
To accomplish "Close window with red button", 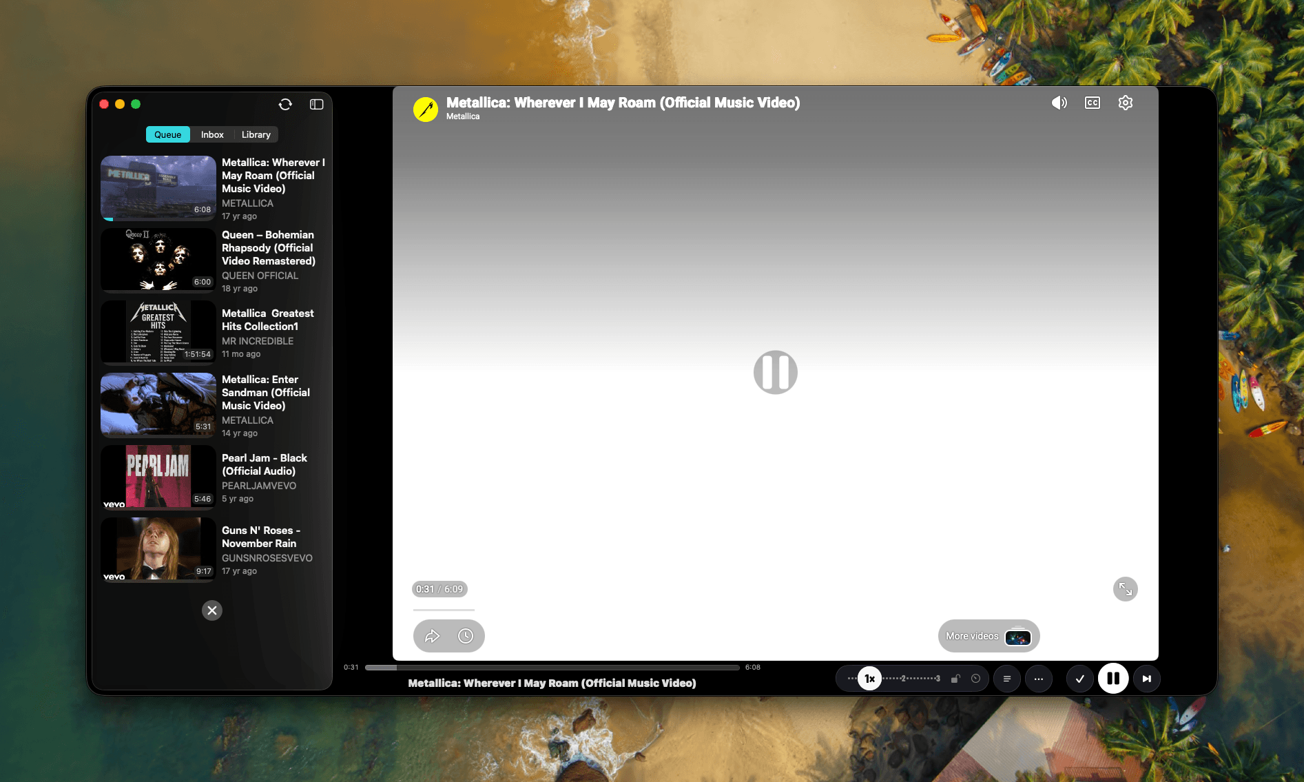I will point(104,104).
